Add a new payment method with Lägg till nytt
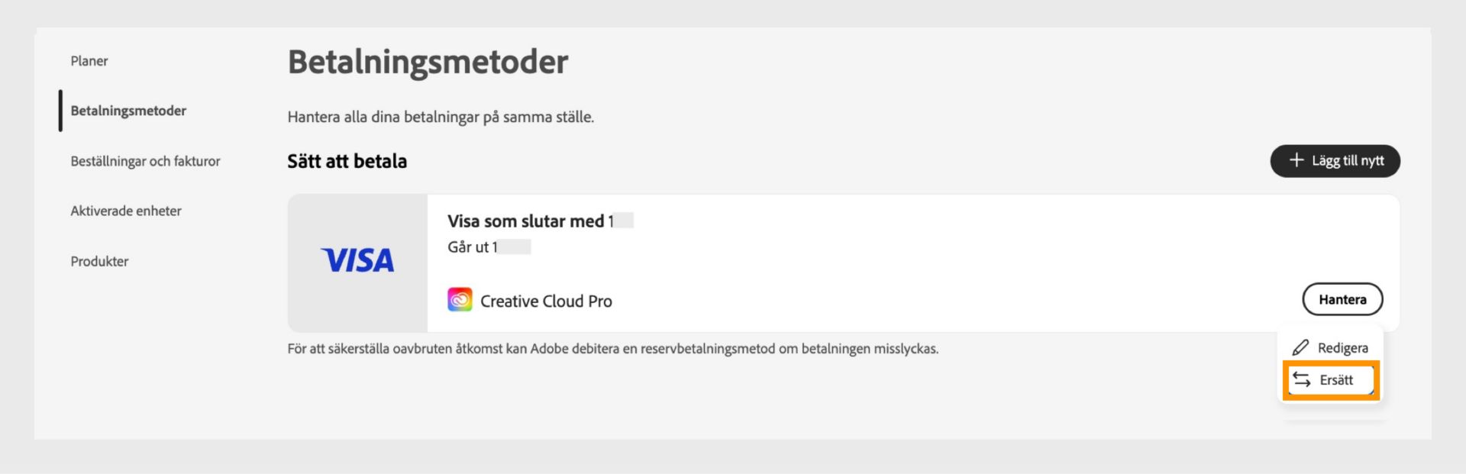The height and width of the screenshot is (474, 1466). pyautogui.click(x=1335, y=161)
